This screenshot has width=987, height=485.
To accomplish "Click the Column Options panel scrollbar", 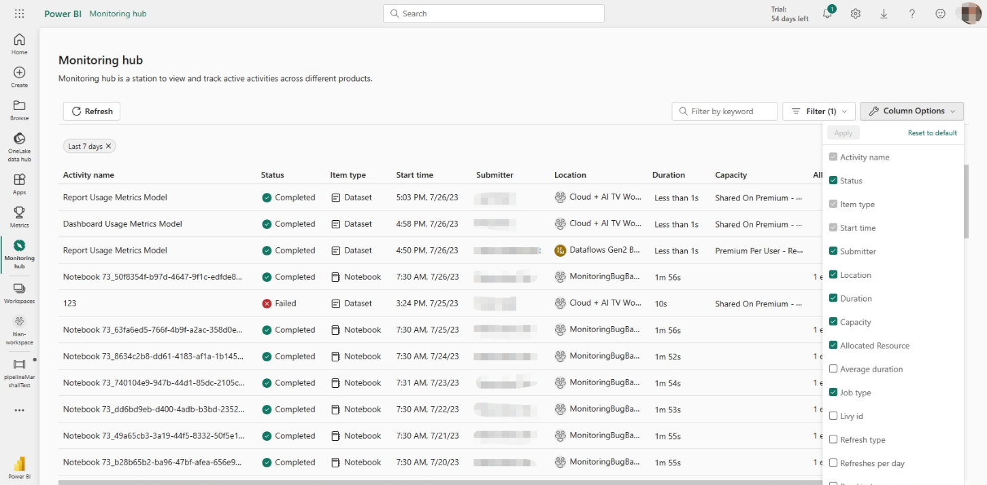I will (966, 201).
